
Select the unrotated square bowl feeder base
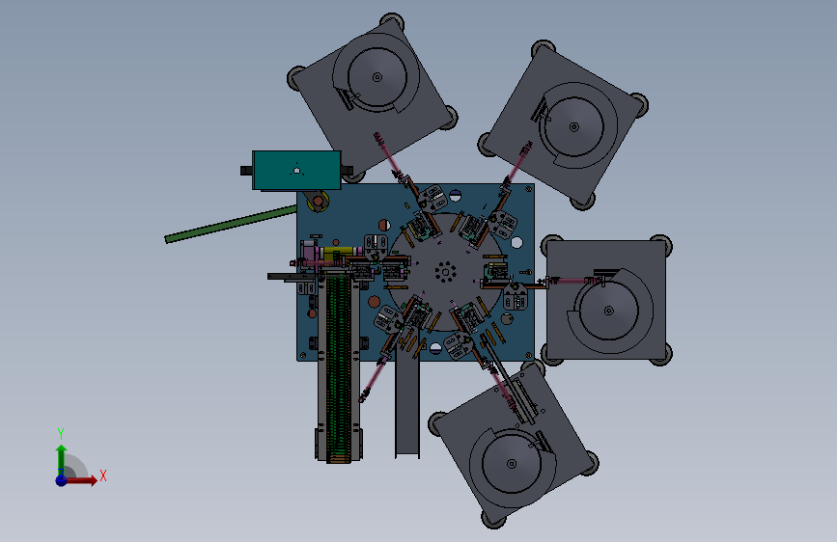point(606,300)
